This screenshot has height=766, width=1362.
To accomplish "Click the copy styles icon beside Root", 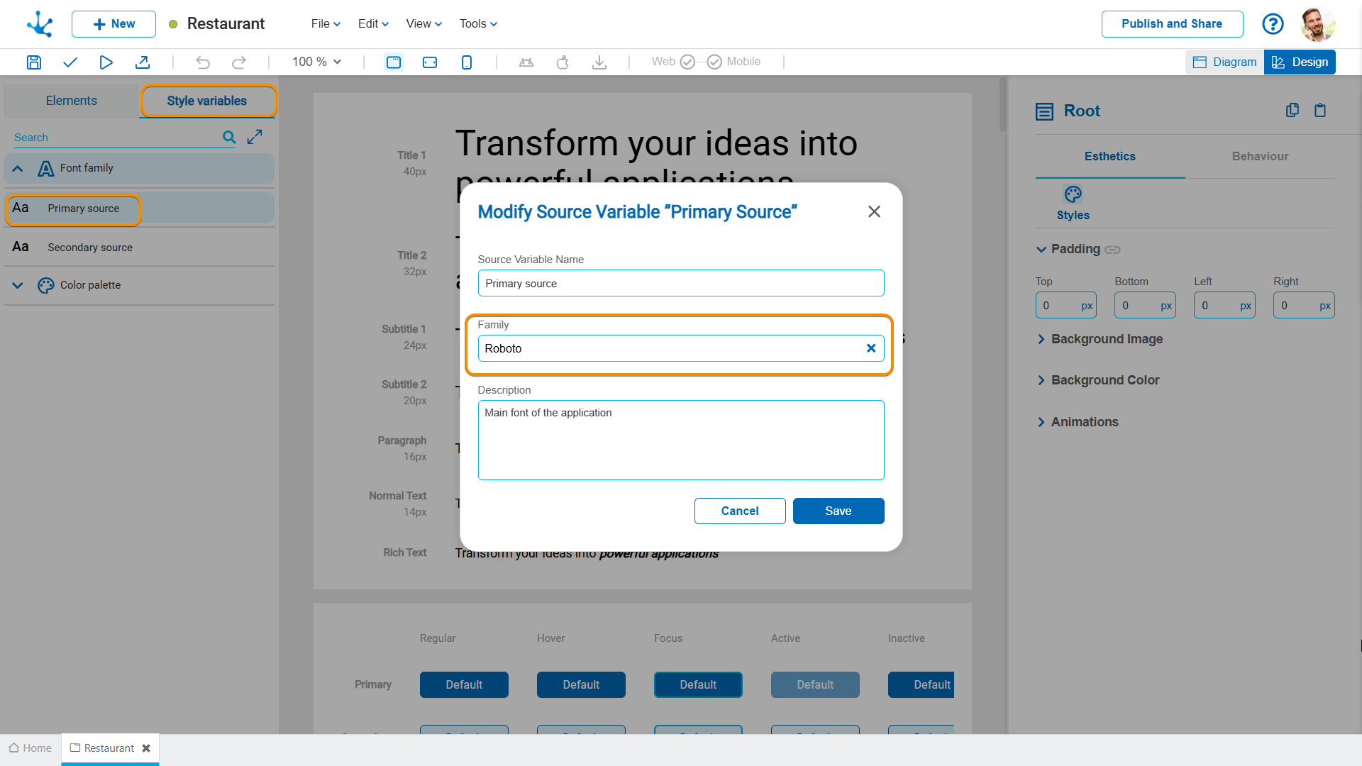I will point(1292,111).
